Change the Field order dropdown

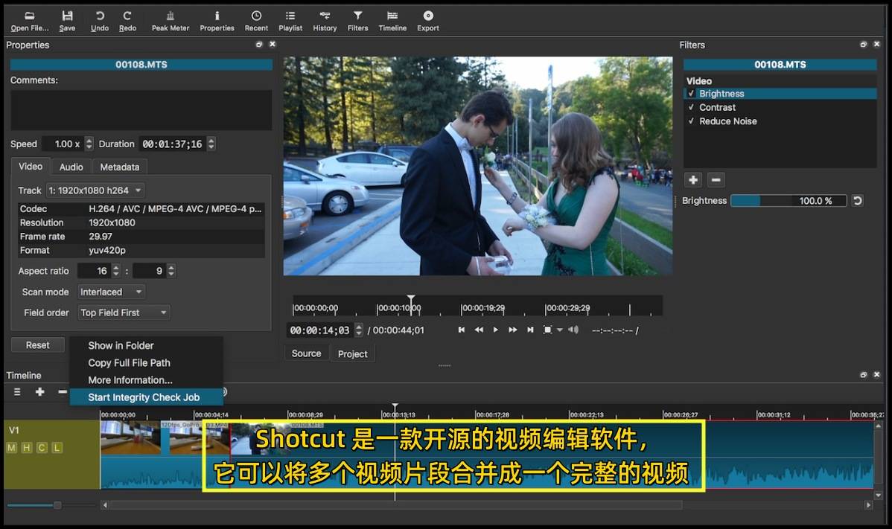tap(124, 312)
